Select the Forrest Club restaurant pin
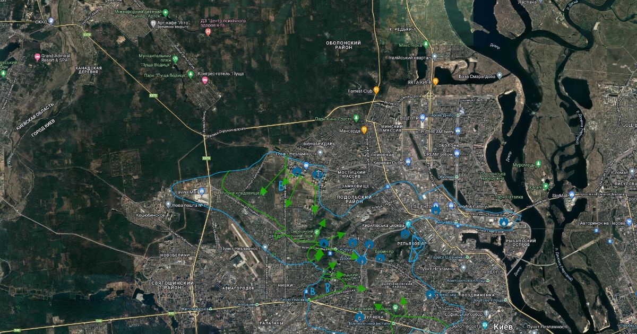The height and width of the screenshot is (334, 637). point(376,90)
